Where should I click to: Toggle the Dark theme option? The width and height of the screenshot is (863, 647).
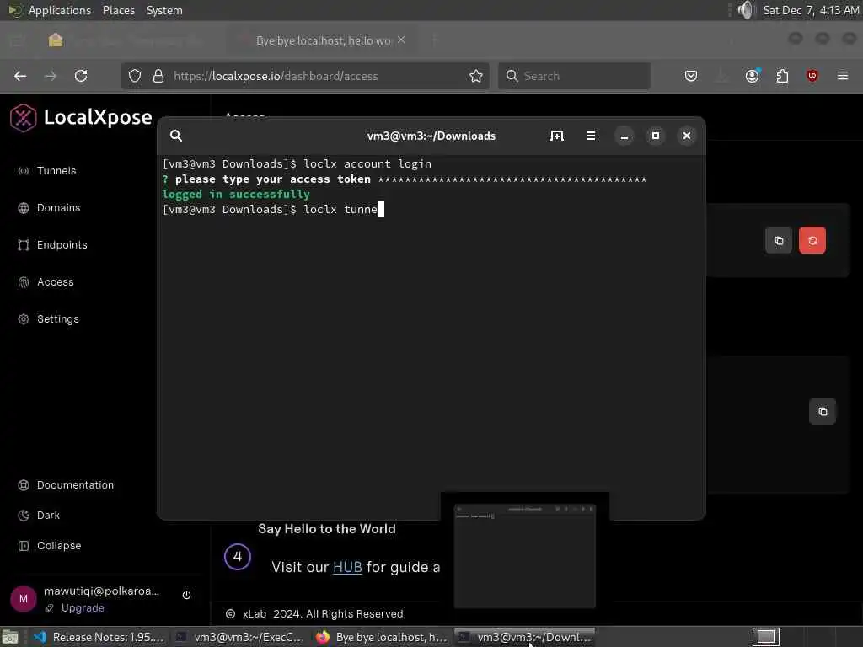click(39, 516)
